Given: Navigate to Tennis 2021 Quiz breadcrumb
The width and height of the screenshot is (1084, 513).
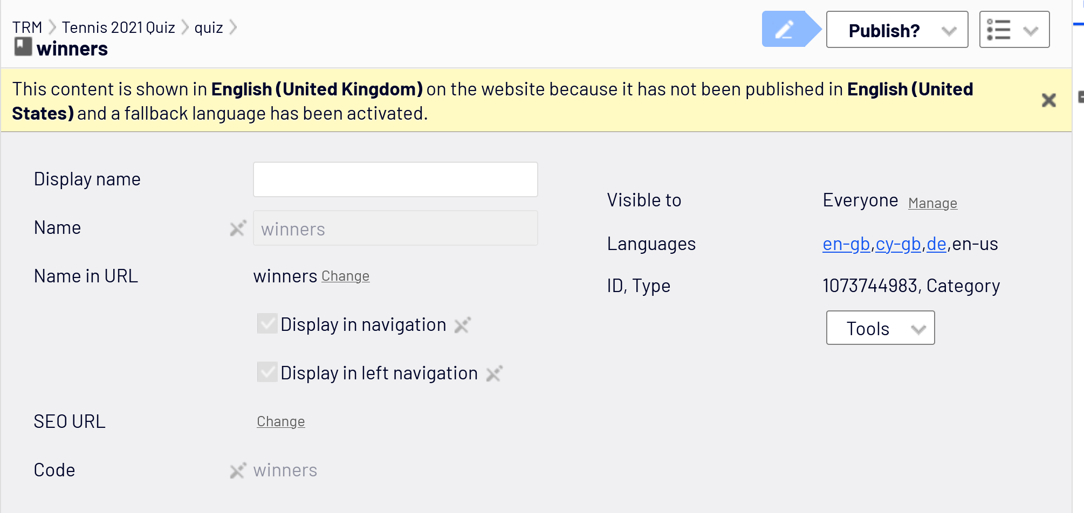Looking at the screenshot, I should point(118,27).
